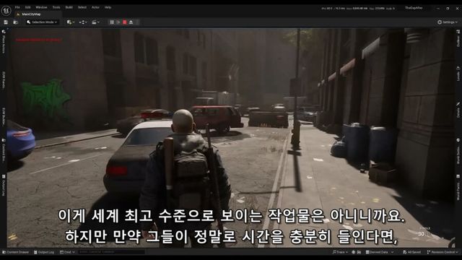Open the Content Browser tab in the left sidebar

pos(4,150)
